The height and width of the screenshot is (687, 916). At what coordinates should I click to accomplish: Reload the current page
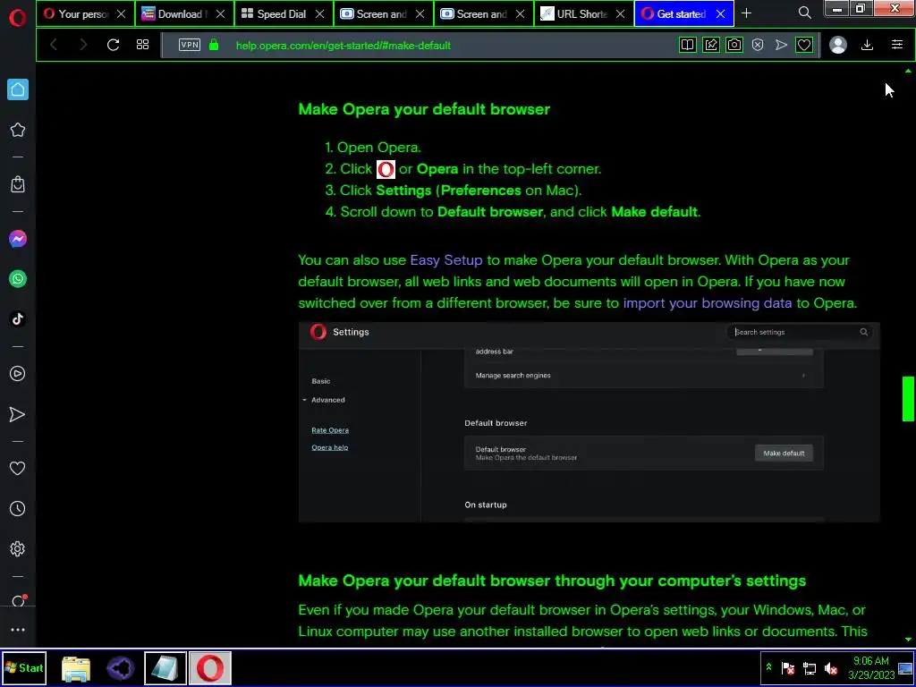pyautogui.click(x=113, y=45)
